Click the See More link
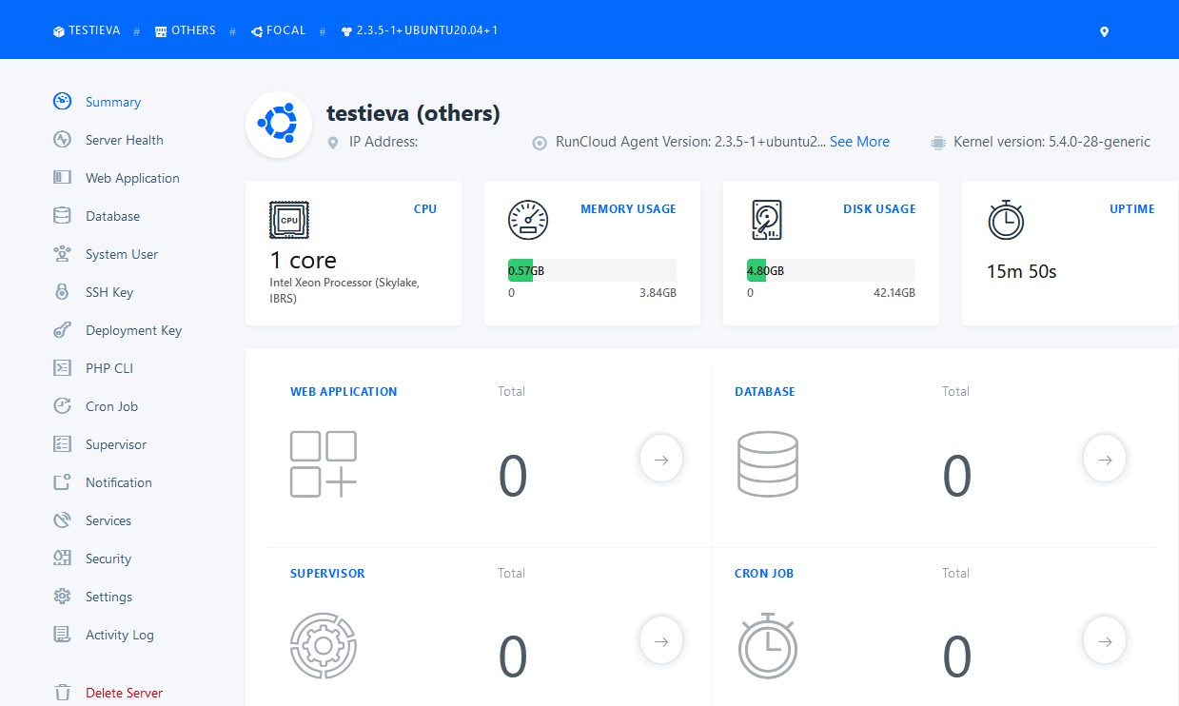The height and width of the screenshot is (706, 1179). click(x=859, y=142)
